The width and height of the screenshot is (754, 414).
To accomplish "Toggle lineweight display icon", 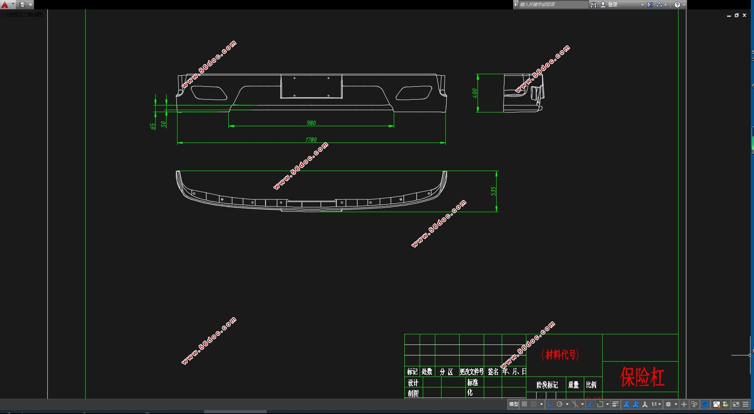I will point(615,404).
